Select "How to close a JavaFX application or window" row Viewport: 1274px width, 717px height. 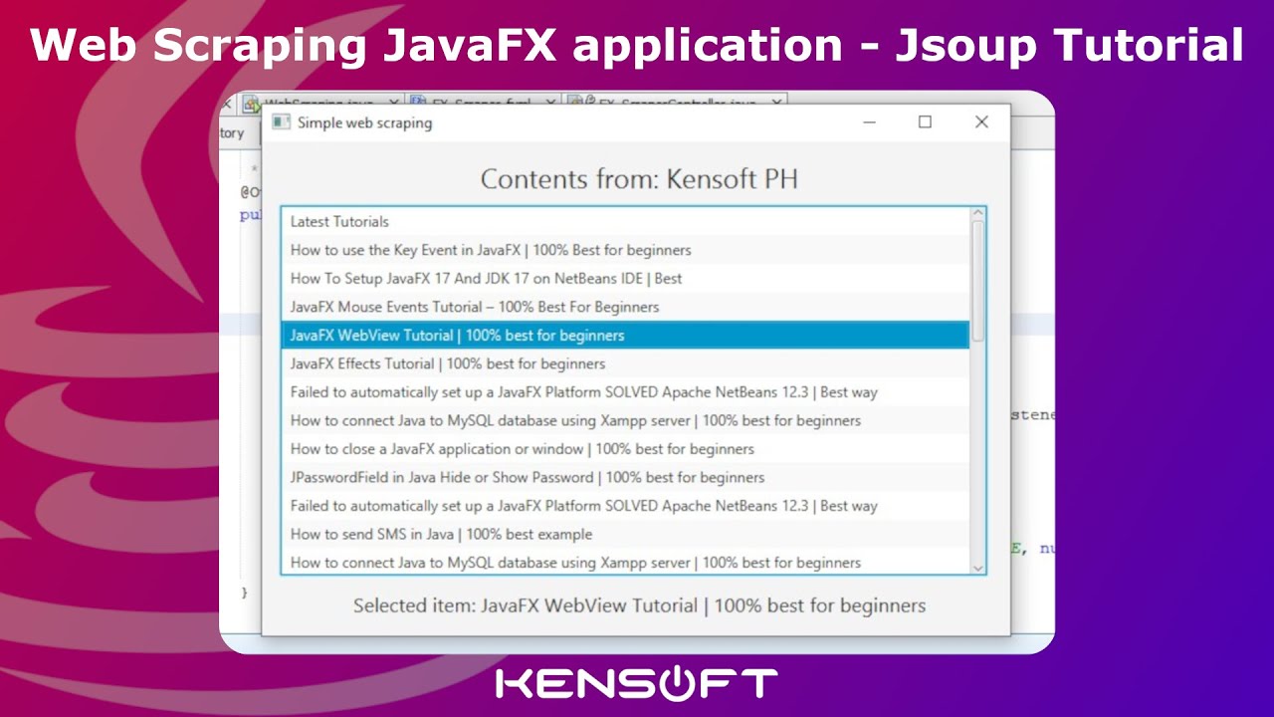[625, 448]
